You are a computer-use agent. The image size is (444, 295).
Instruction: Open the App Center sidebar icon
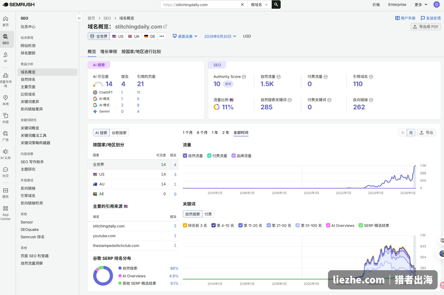6,213
